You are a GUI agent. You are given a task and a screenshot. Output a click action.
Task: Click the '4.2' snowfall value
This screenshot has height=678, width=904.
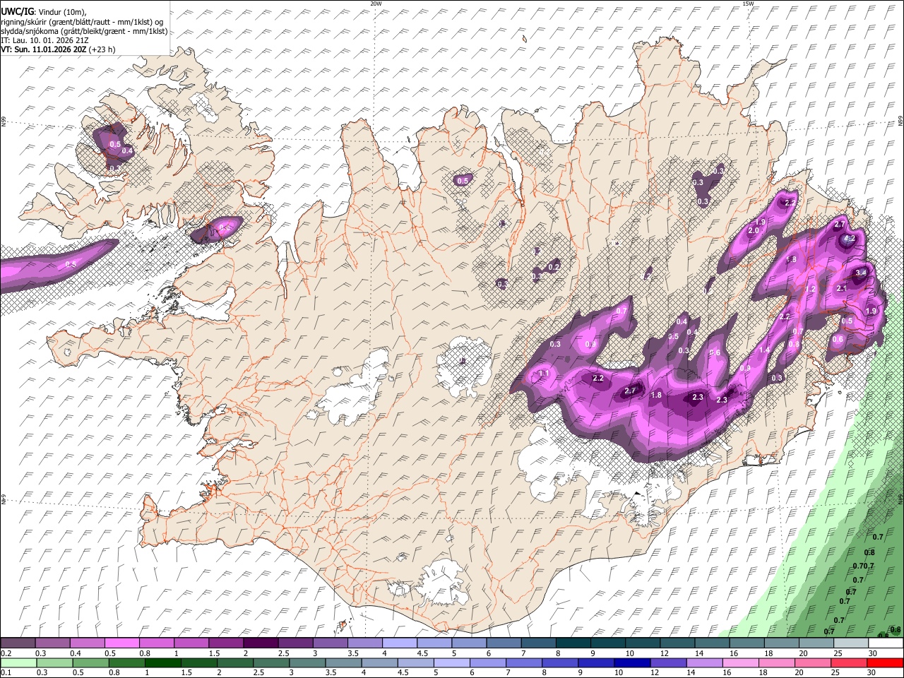click(850, 239)
